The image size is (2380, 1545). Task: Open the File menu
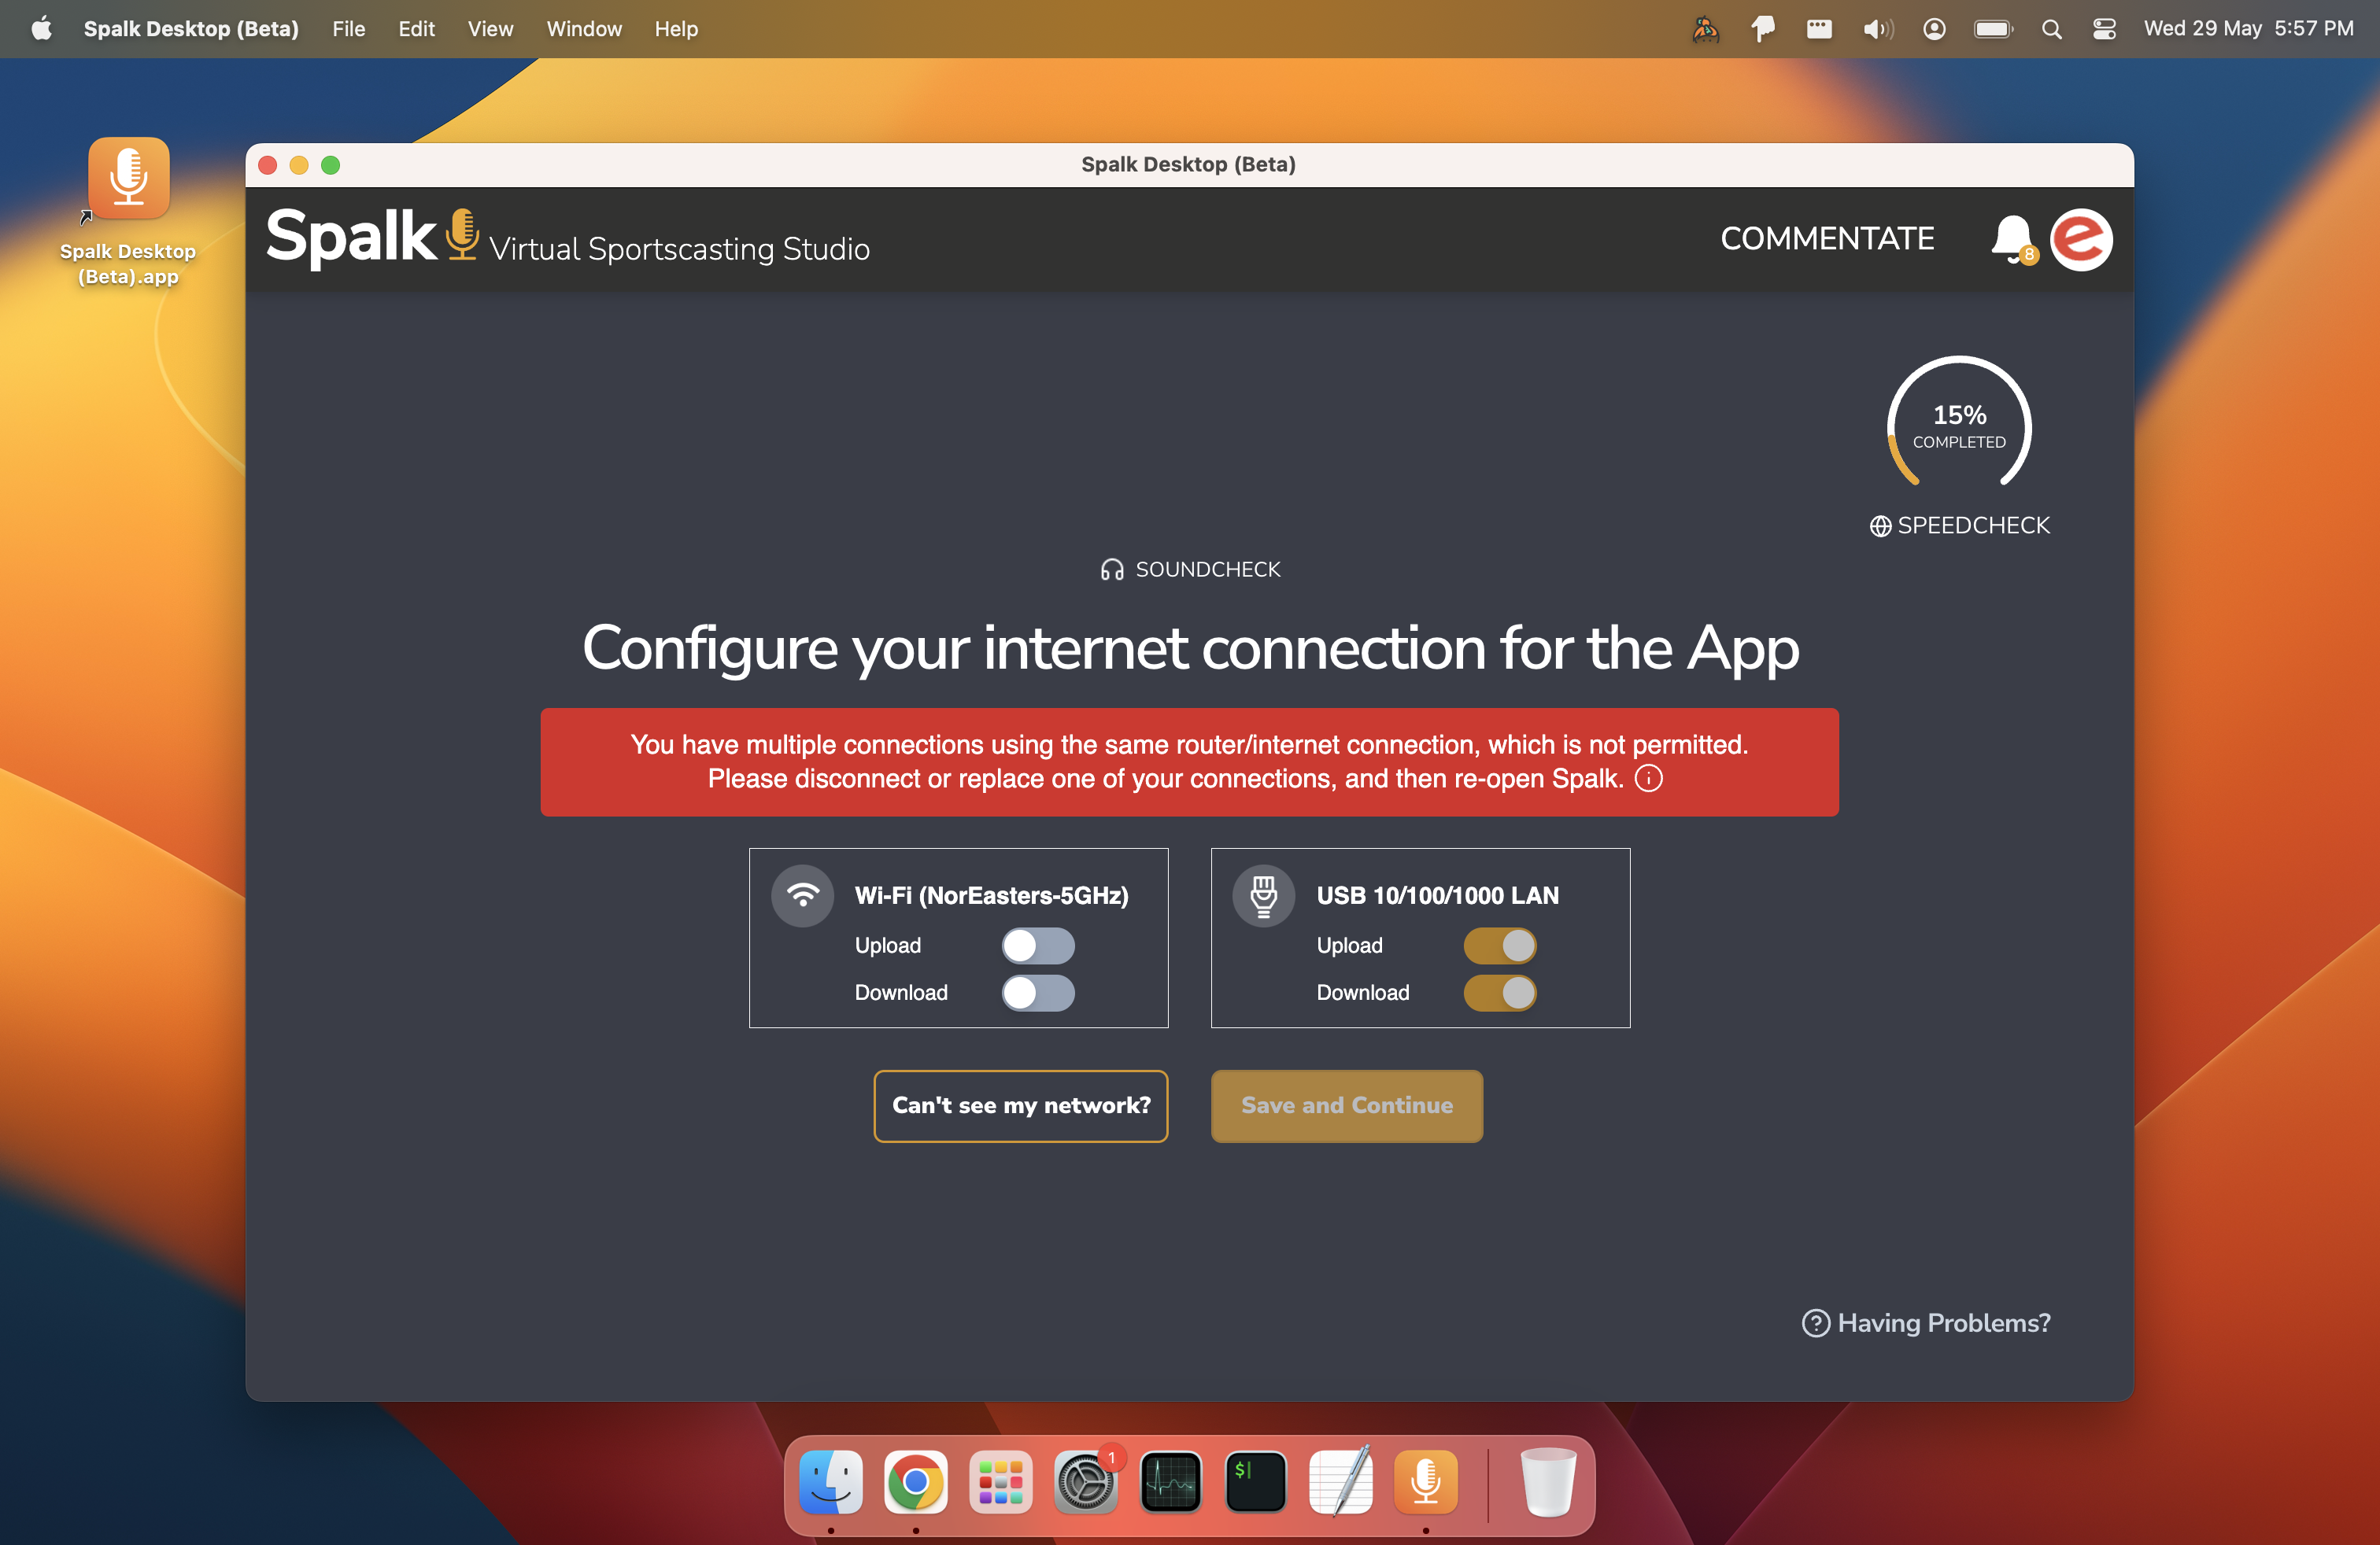pos(348,29)
